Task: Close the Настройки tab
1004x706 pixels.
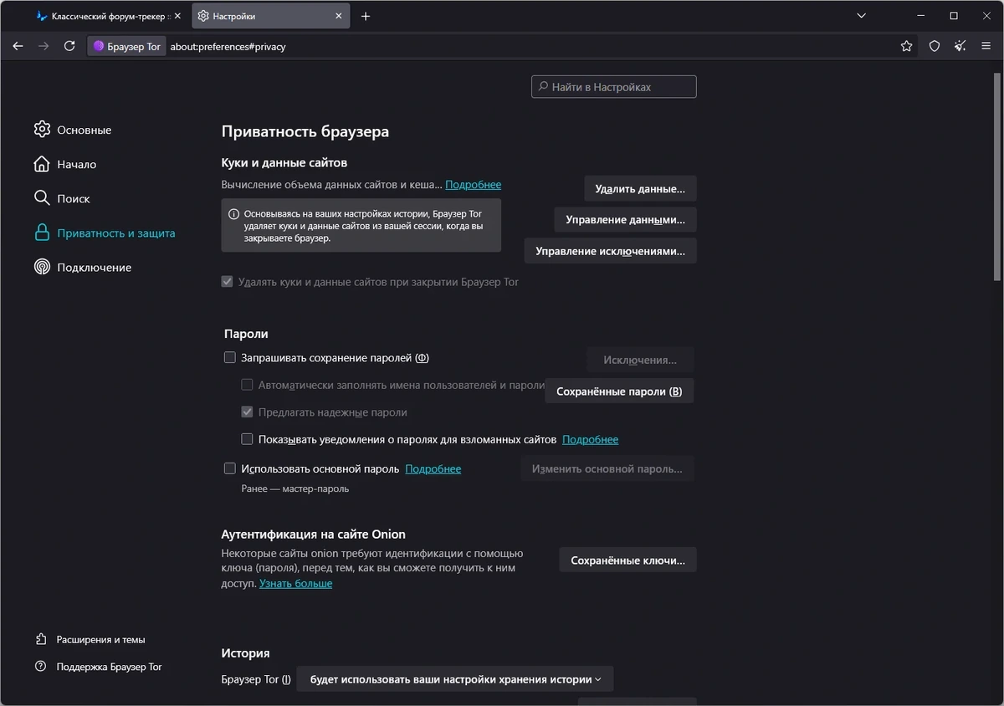Action: tap(339, 16)
